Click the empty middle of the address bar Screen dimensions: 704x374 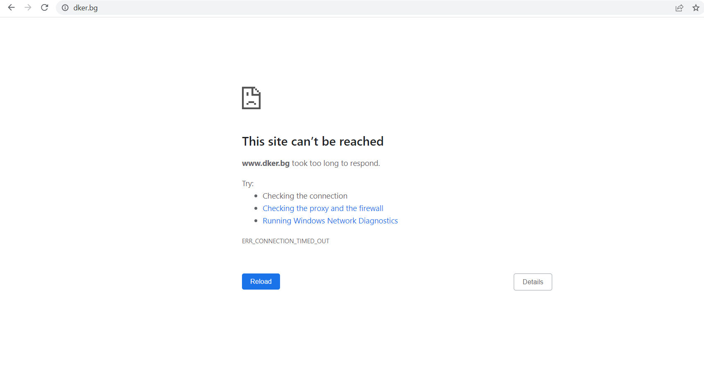372,8
